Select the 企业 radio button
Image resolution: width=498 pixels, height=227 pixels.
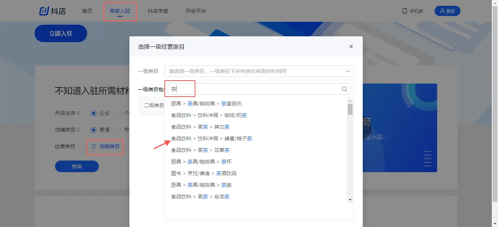tap(94, 113)
